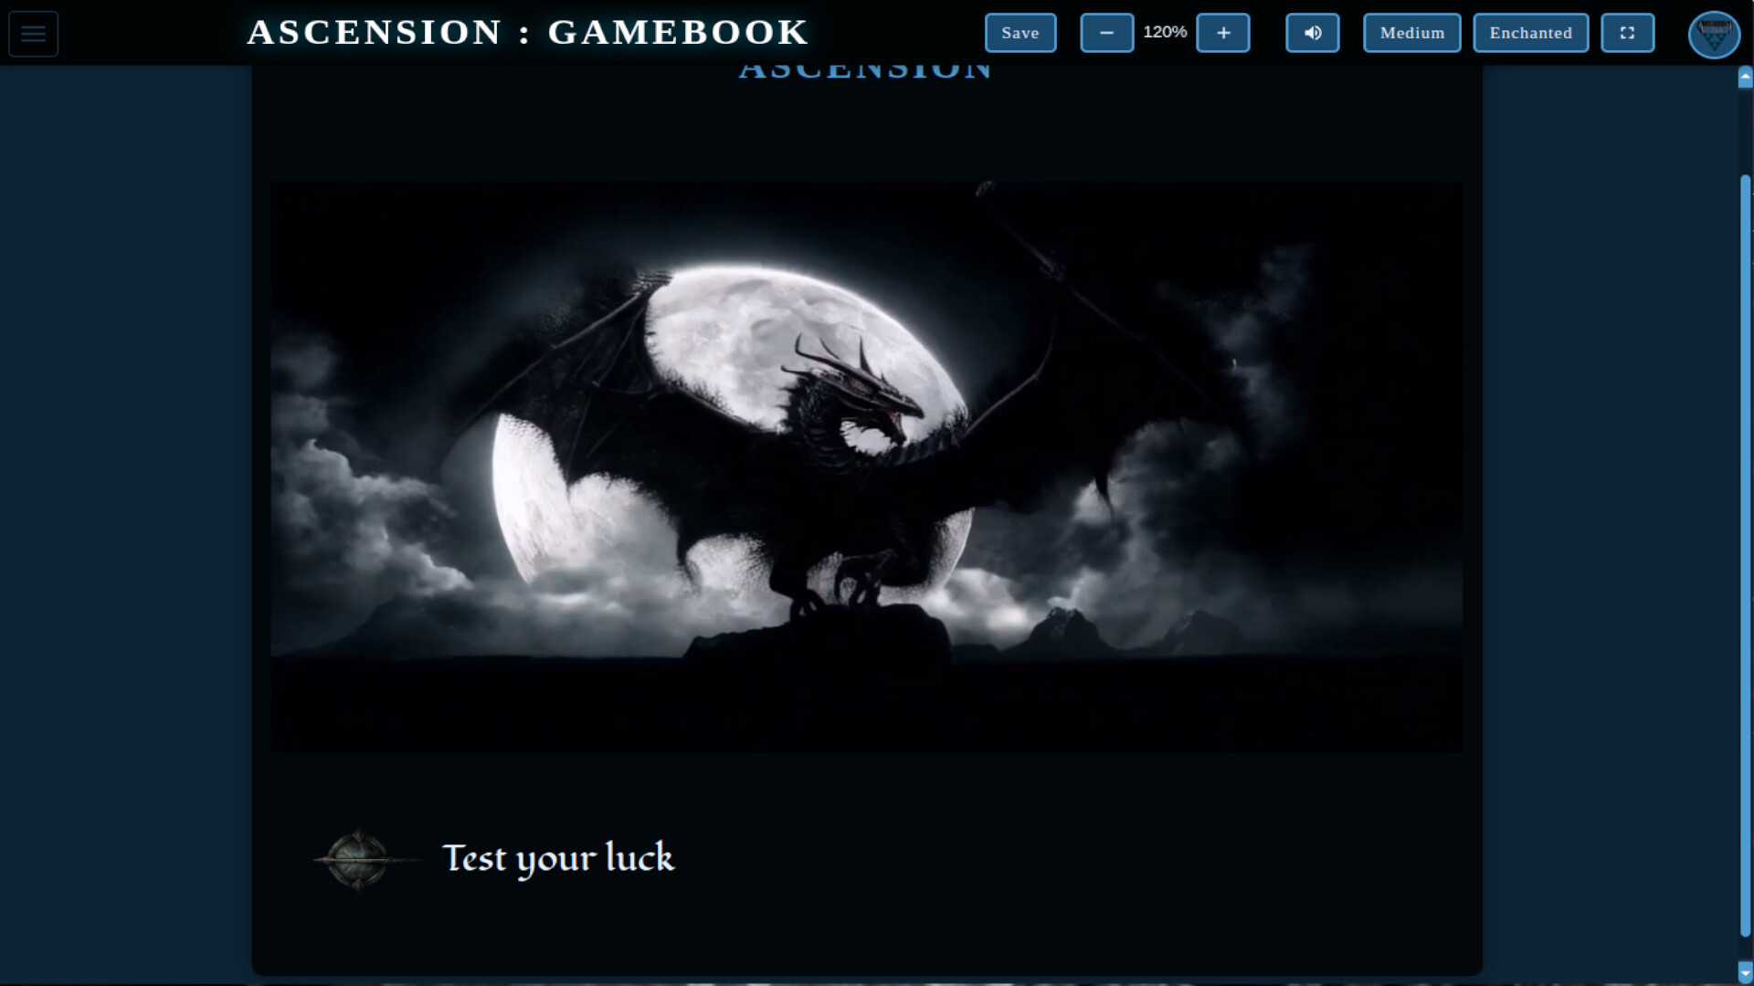
Task: Click the dragon moonlight illustration
Action: coord(866,466)
